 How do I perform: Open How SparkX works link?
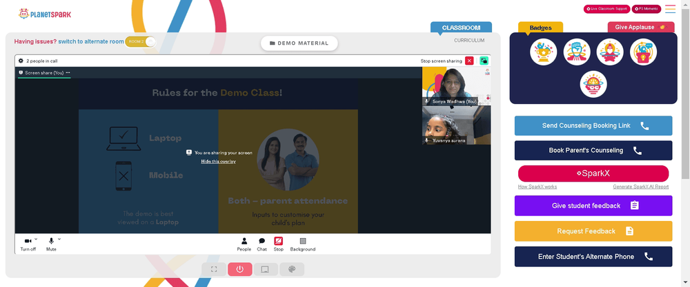pos(538,187)
